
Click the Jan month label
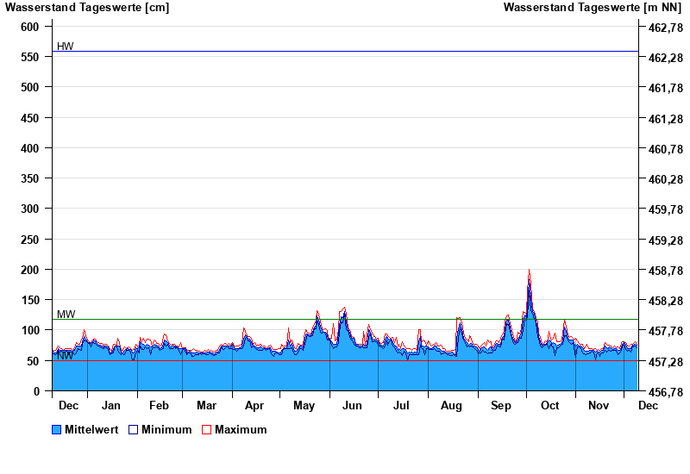(x=111, y=405)
